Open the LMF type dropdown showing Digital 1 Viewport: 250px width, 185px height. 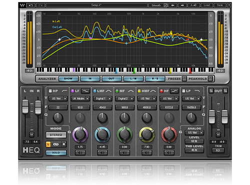(102, 99)
